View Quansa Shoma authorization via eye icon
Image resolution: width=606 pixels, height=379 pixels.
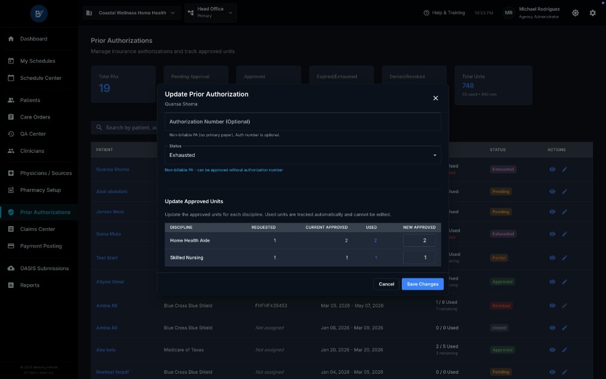(x=552, y=169)
